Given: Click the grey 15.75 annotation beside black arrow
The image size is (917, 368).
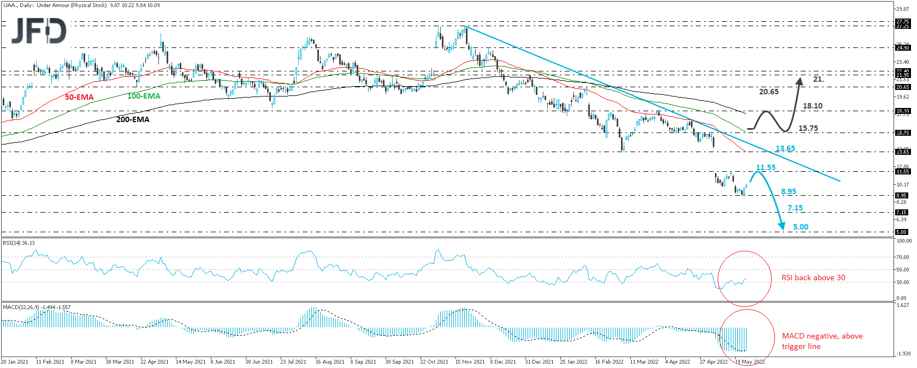Looking at the screenshot, I should [808, 128].
